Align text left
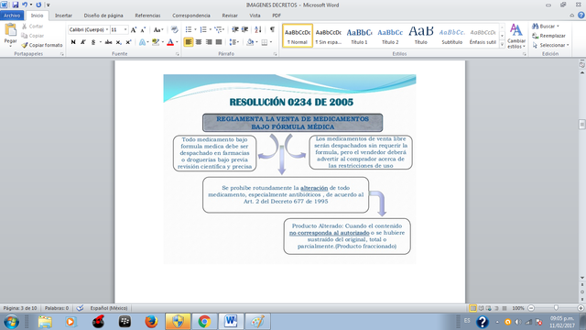 pyautogui.click(x=189, y=42)
